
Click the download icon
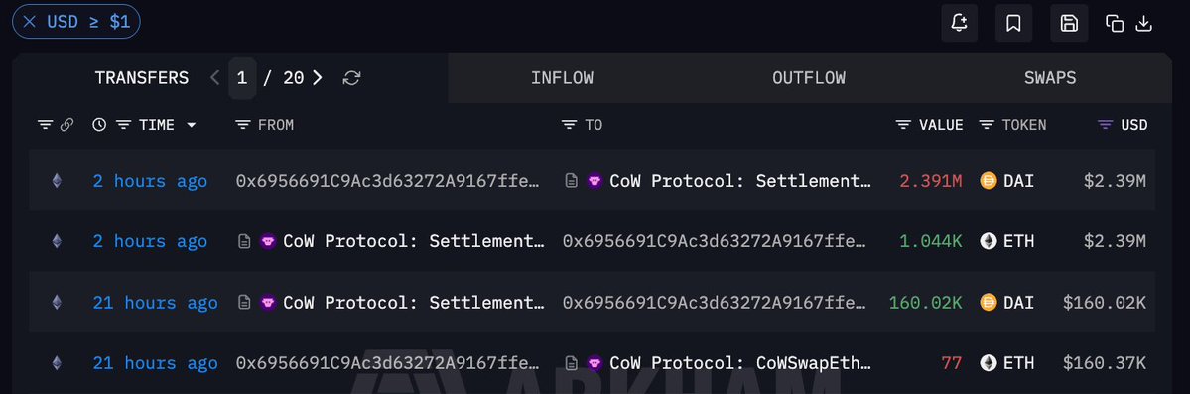point(1143,24)
